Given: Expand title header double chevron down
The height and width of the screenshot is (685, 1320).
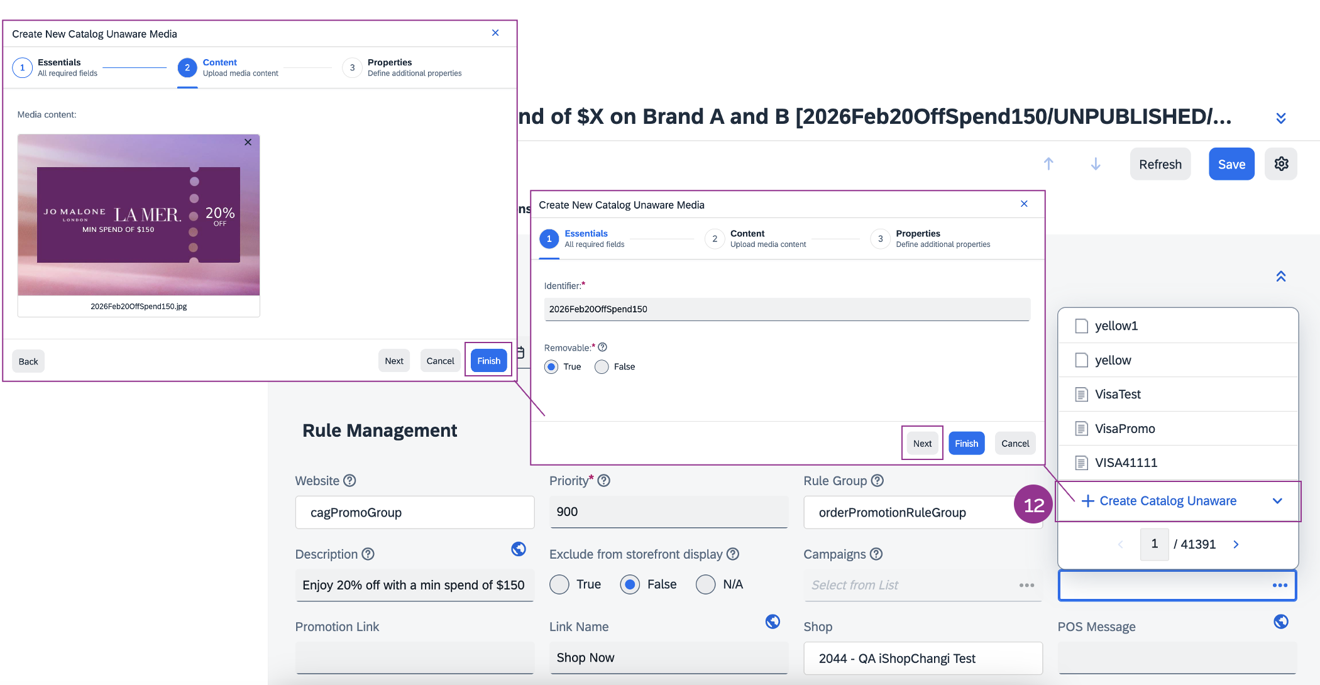Looking at the screenshot, I should click(x=1281, y=118).
